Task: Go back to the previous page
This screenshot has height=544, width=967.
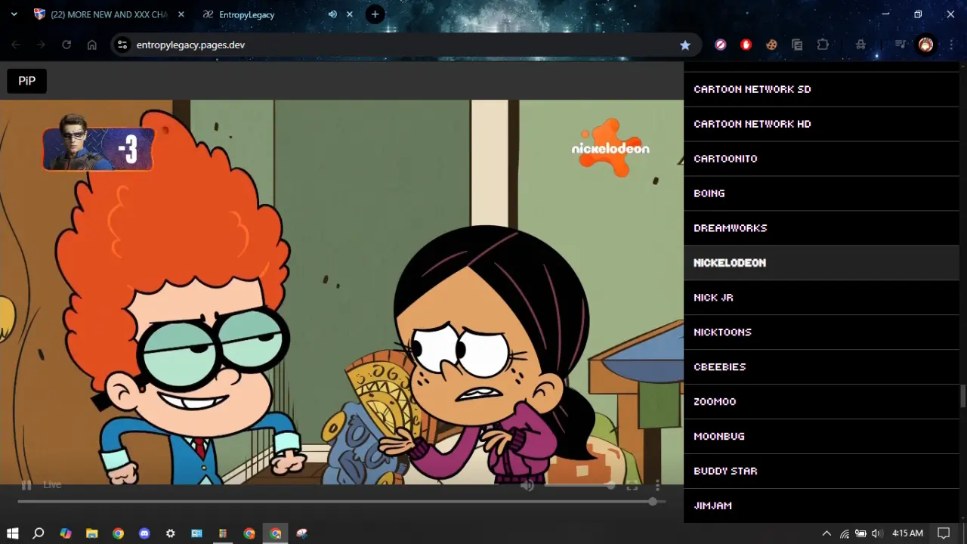Action: [16, 45]
